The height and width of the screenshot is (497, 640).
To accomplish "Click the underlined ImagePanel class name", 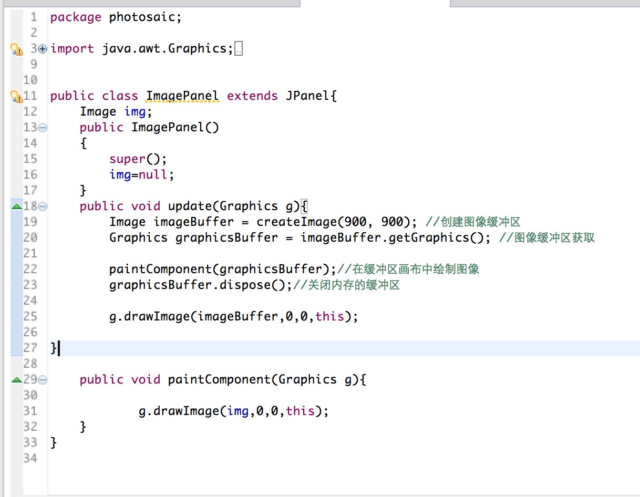I will [x=182, y=96].
